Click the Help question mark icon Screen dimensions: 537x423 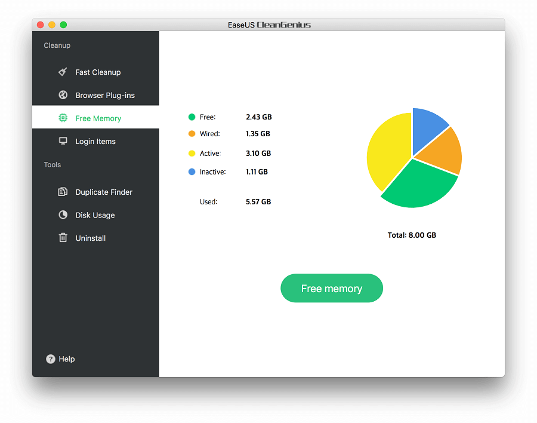[x=50, y=359]
